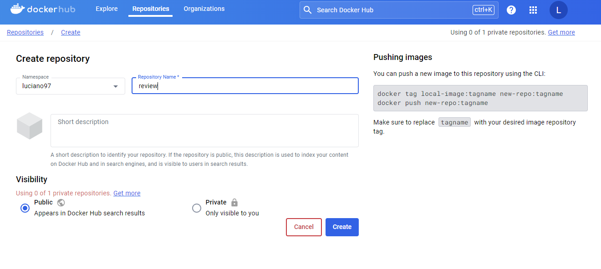Image resolution: width=601 pixels, height=269 pixels.
Task: Click the Visibility heading
Action: tap(31, 179)
